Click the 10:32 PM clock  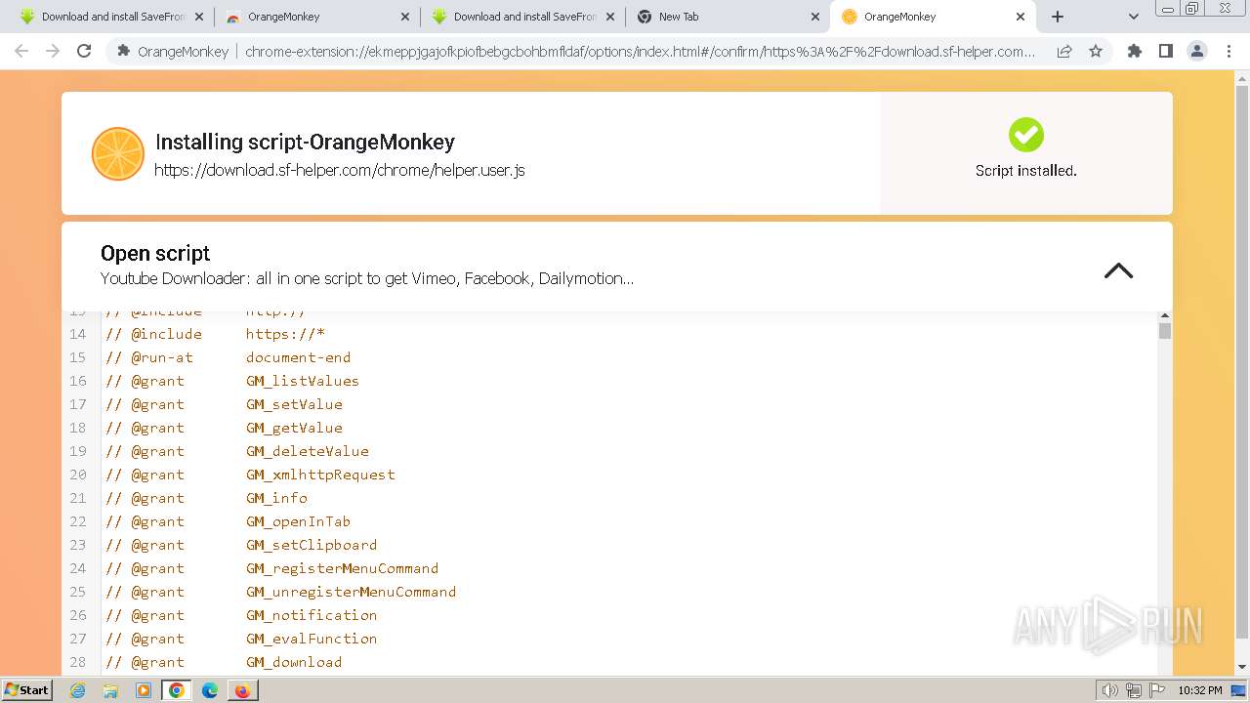(x=1199, y=690)
